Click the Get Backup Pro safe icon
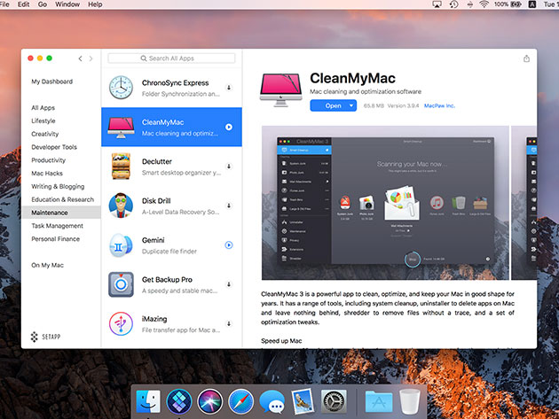 [121, 284]
